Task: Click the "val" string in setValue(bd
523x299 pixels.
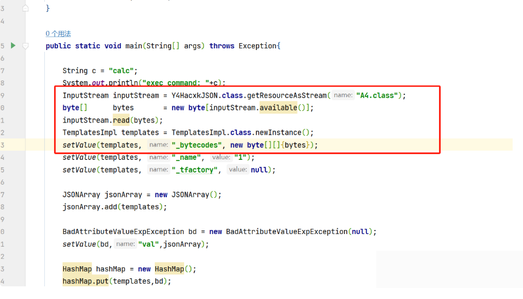Action: coord(148,244)
